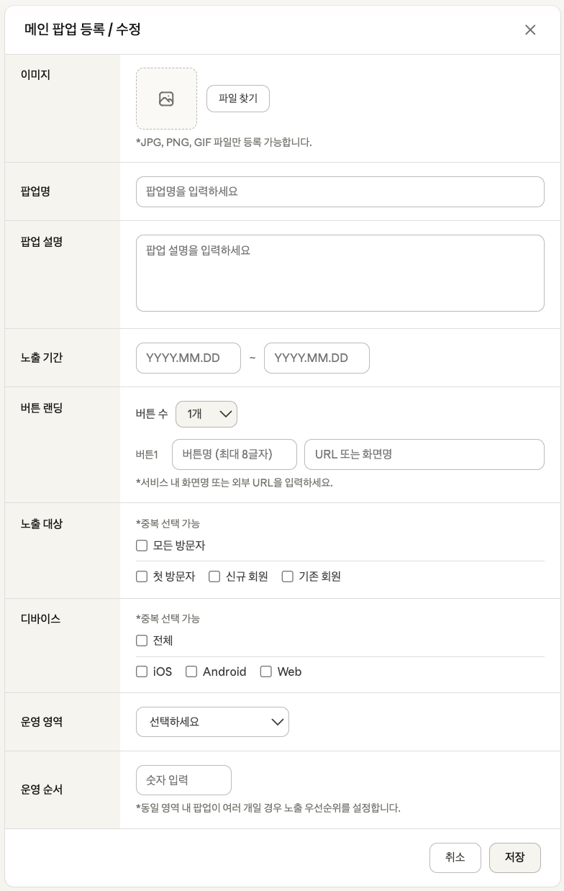Select the start date YYYY.MM.DD field
The width and height of the screenshot is (564, 891).
188,358
